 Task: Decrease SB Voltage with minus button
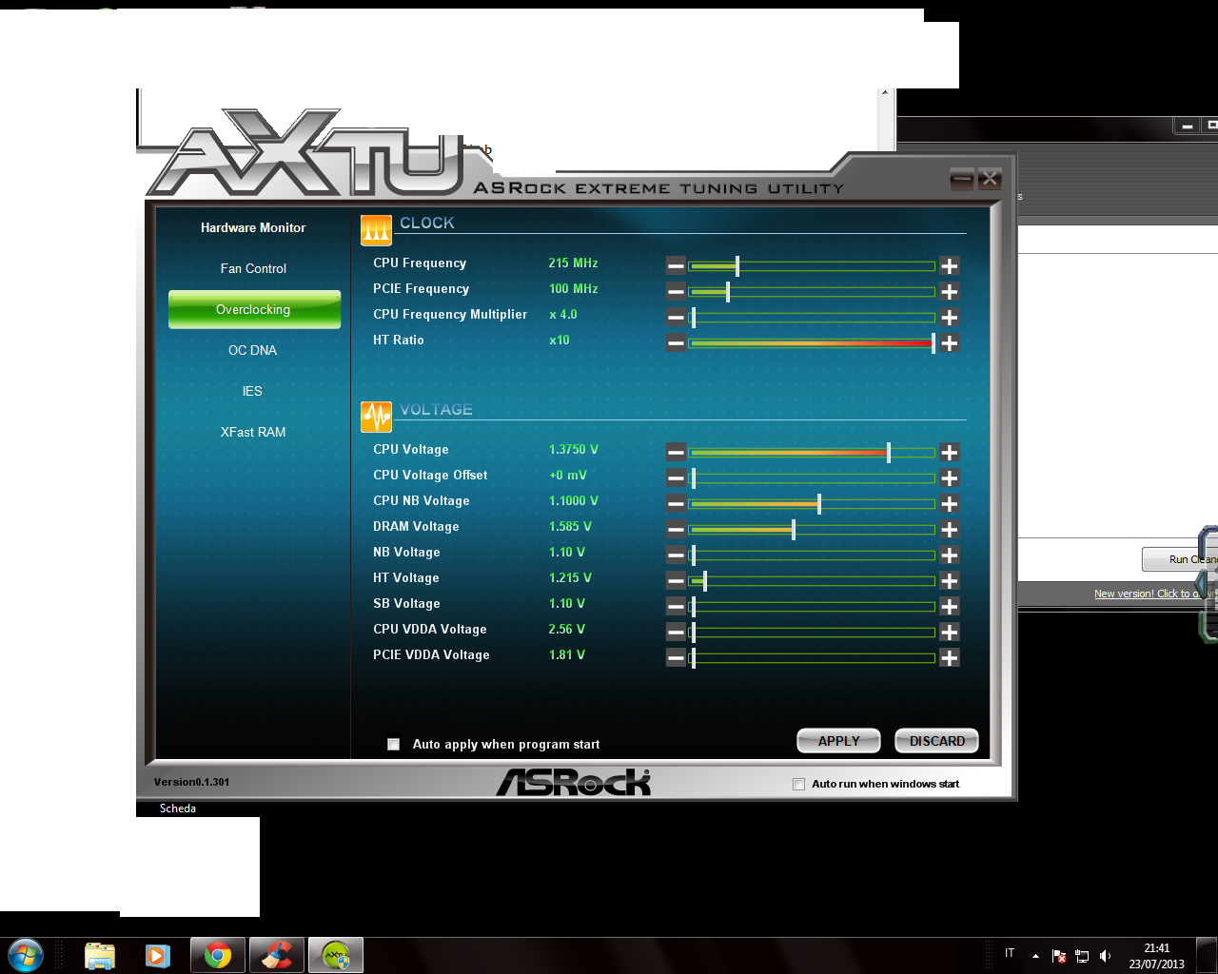click(x=676, y=607)
